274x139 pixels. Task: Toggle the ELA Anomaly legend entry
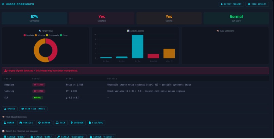[52, 35]
